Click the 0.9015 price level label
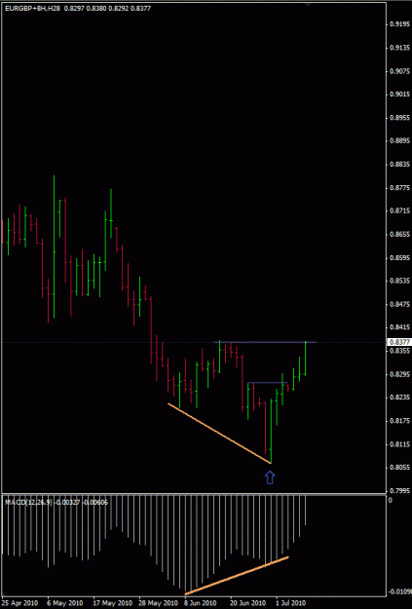This screenshot has height=609, width=412. point(399,94)
